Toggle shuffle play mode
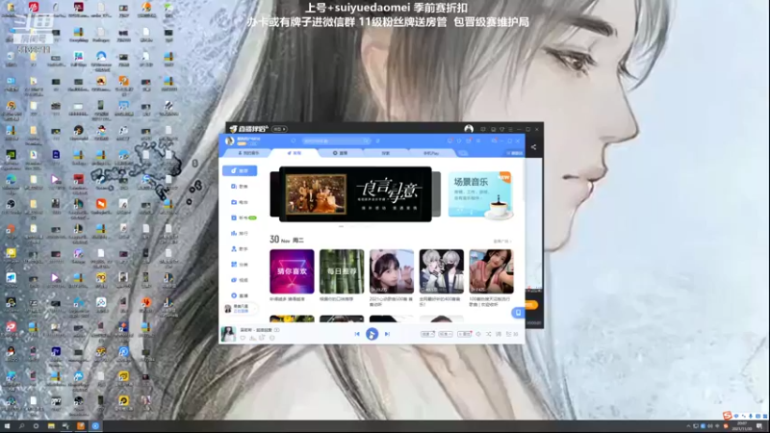 point(489,334)
